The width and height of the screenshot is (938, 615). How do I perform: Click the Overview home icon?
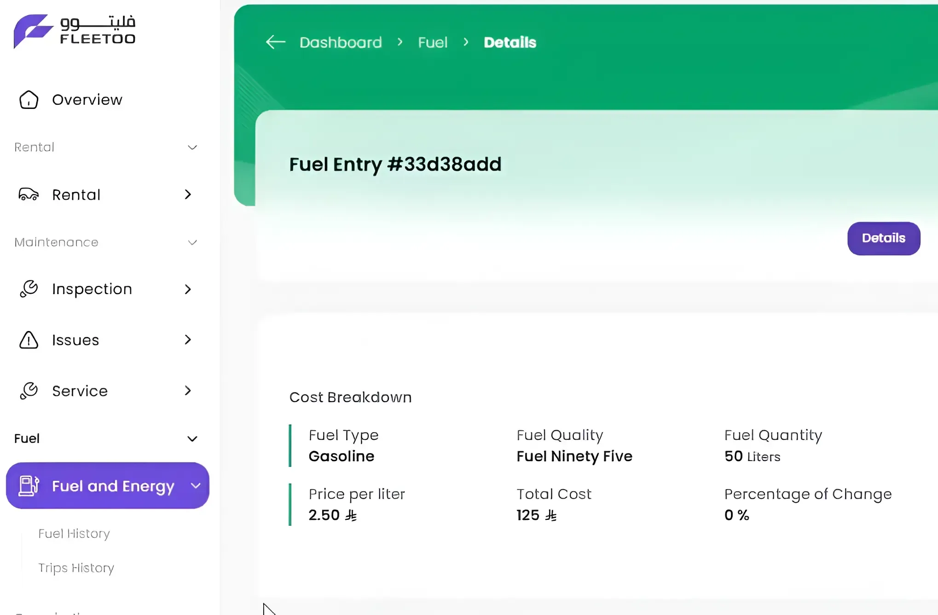pos(29,100)
